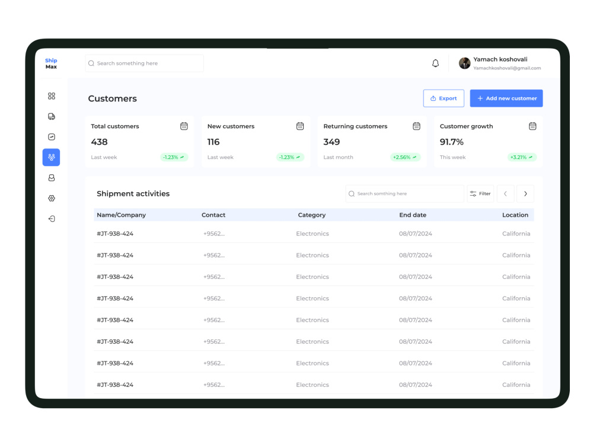Open the Analytics trend icon in sidebar
Screen dimensions: 593x445
coord(52,136)
